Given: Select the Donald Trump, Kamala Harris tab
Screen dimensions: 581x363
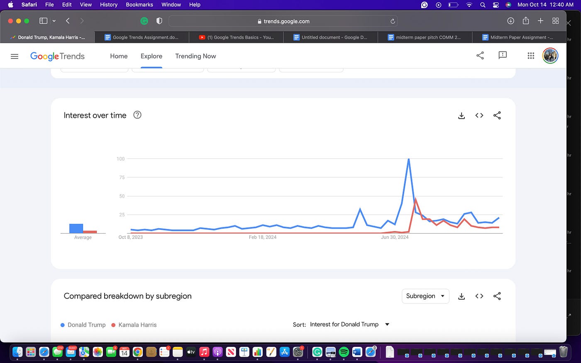Looking at the screenshot, I should tap(47, 37).
